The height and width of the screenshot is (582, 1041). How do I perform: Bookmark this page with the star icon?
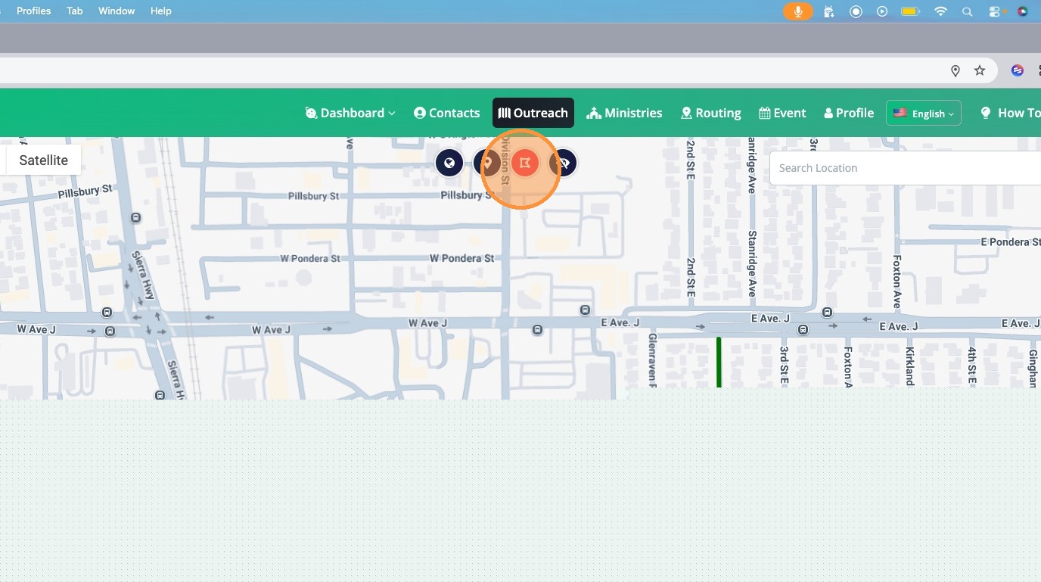click(x=980, y=70)
